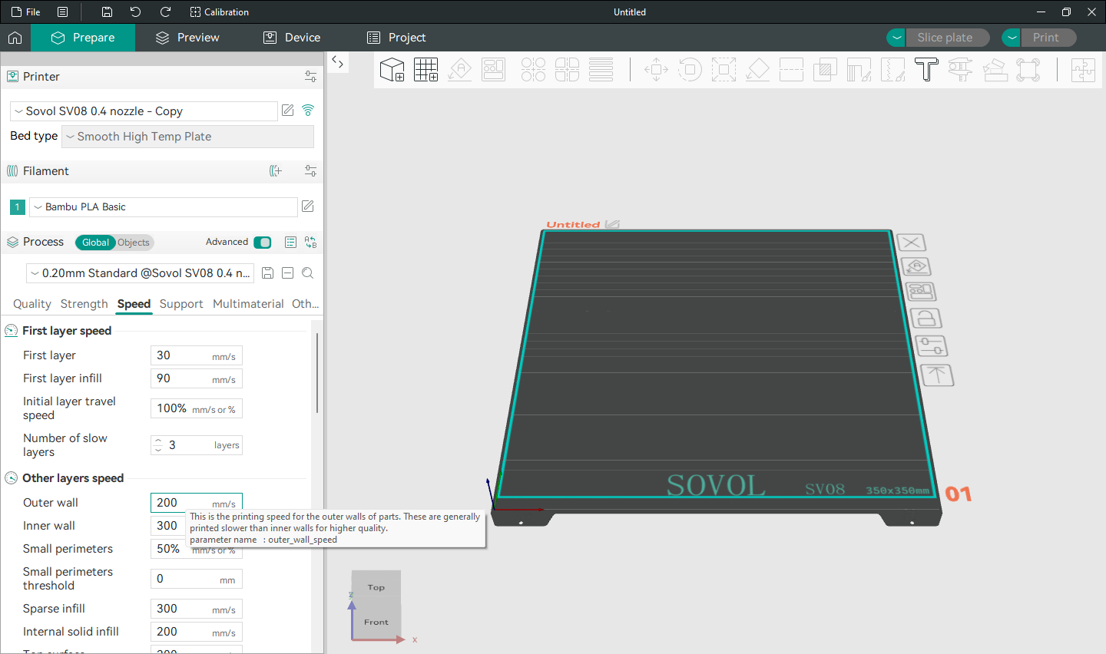Redo the last undone action
Viewport: 1106px width, 654px height.
pos(165,12)
